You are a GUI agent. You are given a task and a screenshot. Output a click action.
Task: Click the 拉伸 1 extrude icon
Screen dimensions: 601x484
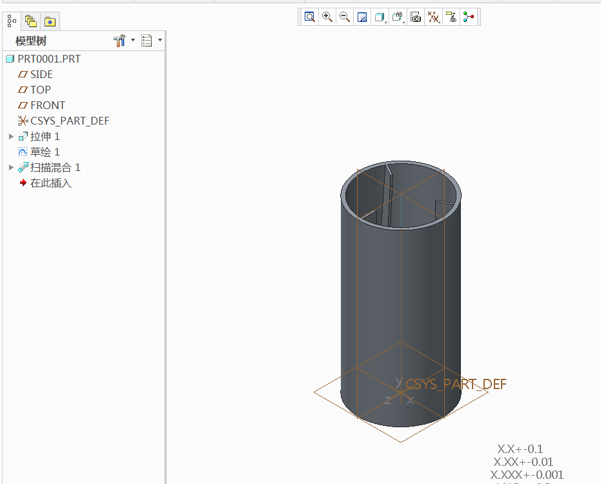pos(23,136)
